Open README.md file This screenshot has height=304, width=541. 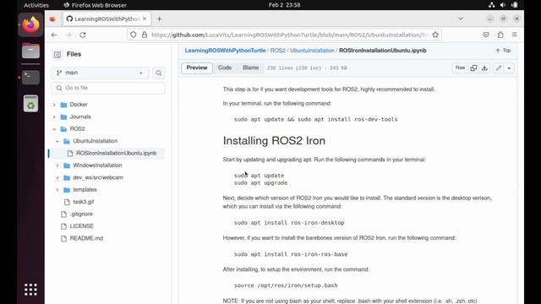pyautogui.click(x=86, y=238)
